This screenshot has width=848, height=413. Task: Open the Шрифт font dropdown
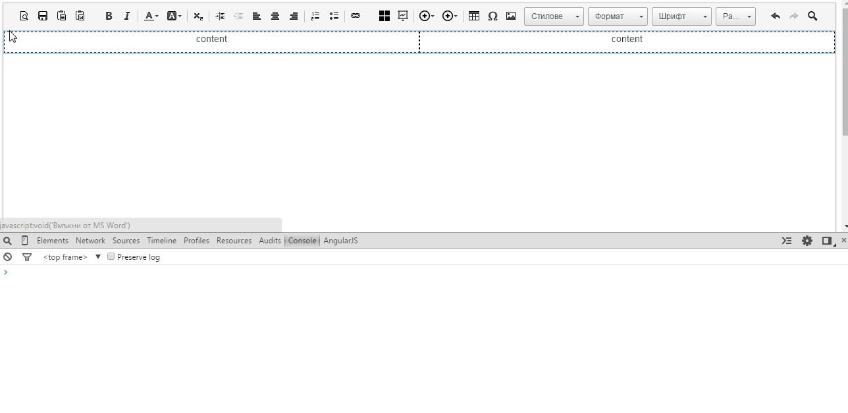(x=680, y=16)
